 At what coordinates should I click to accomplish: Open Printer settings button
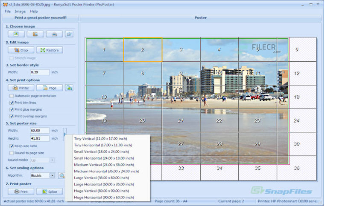tap(21, 88)
